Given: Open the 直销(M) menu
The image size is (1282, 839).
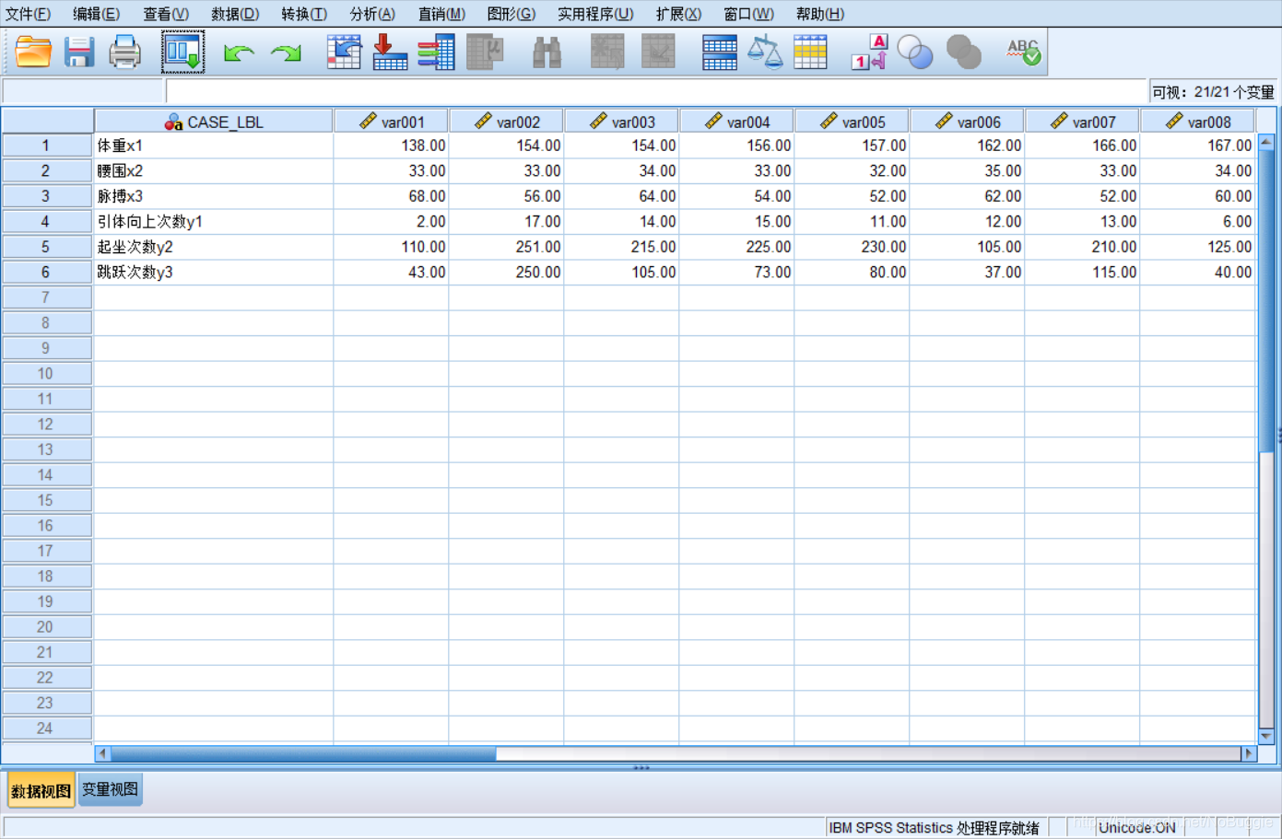Looking at the screenshot, I should point(441,14).
